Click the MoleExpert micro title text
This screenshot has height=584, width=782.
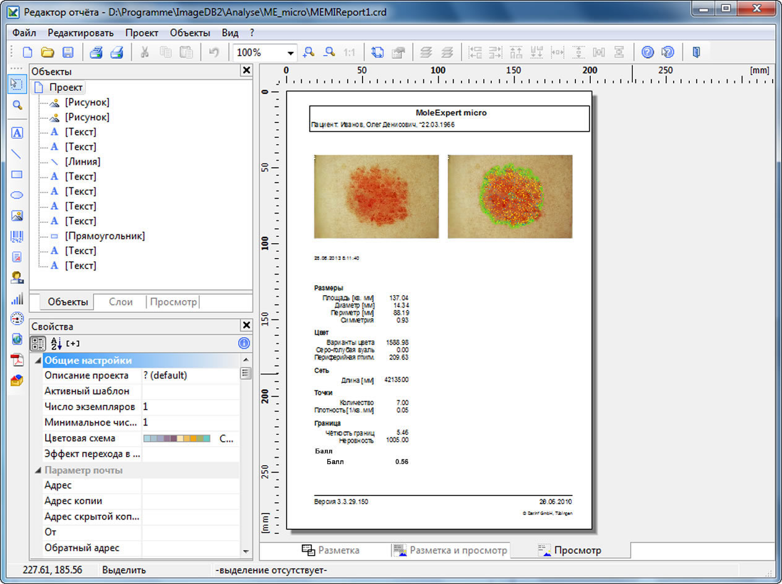(x=451, y=113)
